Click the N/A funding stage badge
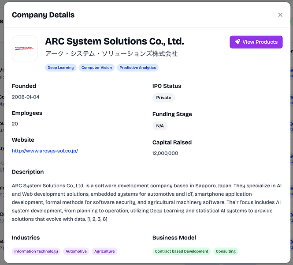The image size is (293, 265). coord(160,126)
